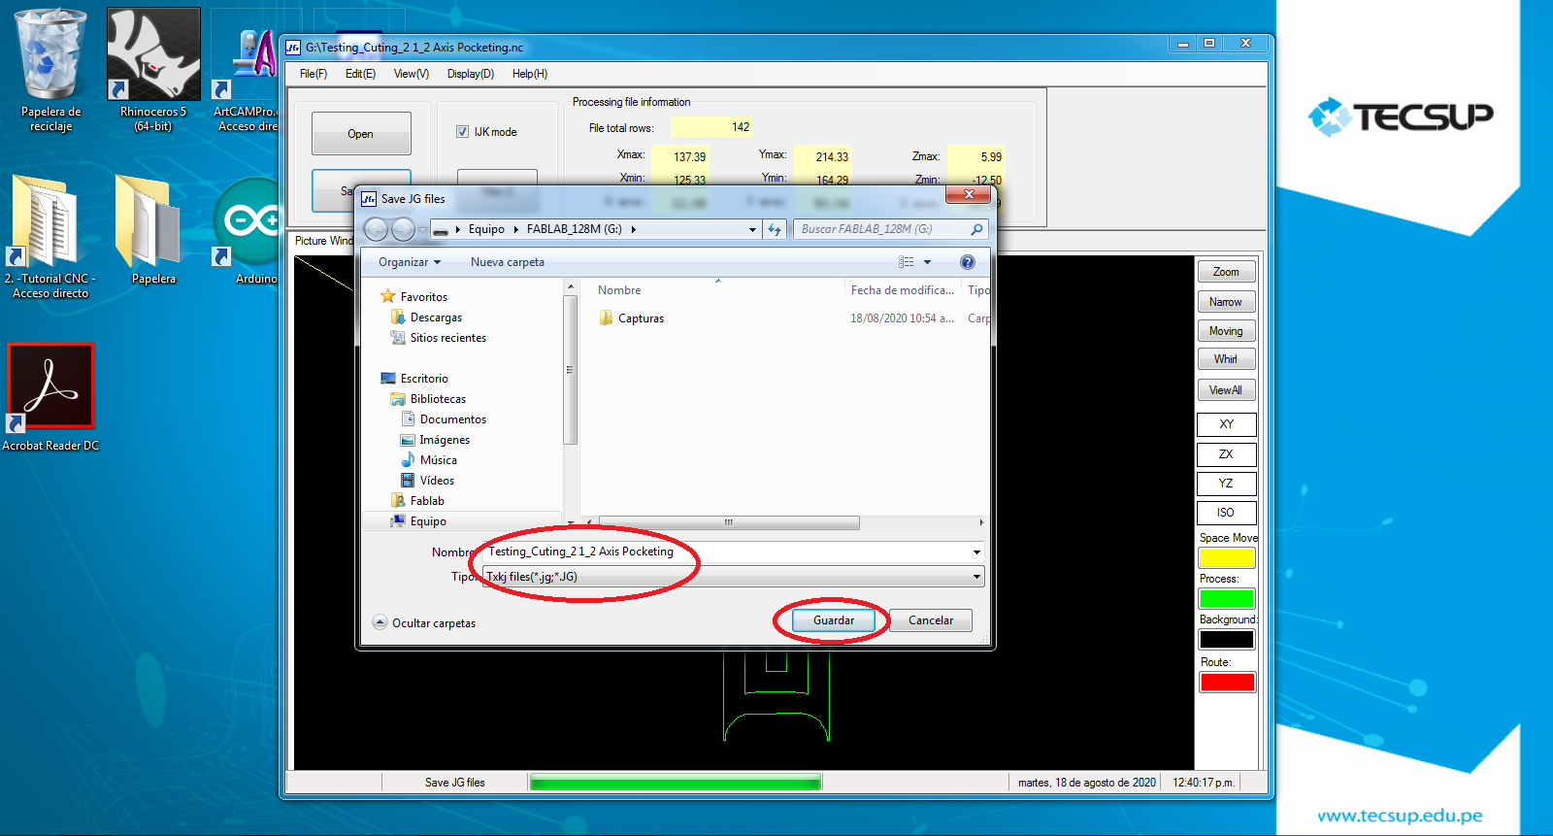
Task: Click the Guardar button
Action: click(834, 620)
